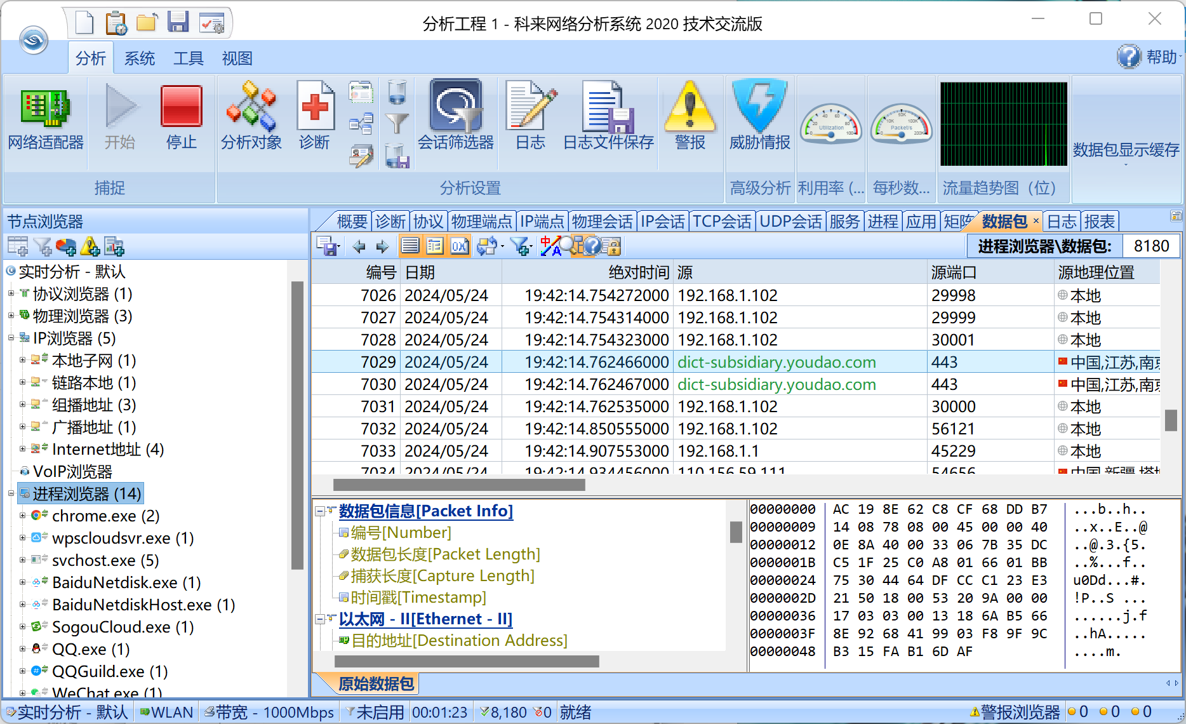The image size is (1186, 724).
Task: Switch to the UDP会话 tab
Action: coord(790,221)
